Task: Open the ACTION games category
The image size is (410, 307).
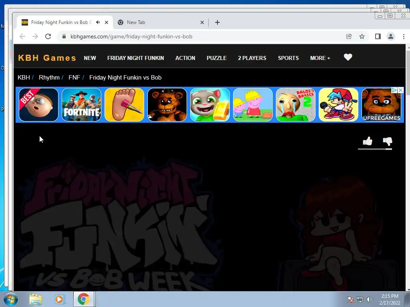Action: (x=185, y=58)
